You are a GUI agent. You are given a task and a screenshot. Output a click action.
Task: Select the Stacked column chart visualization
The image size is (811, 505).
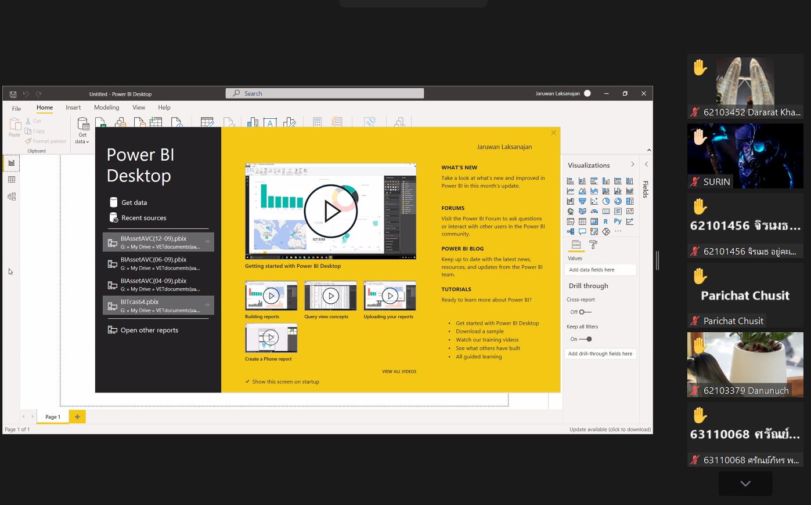pyautogui.click(x=582, y=181)
